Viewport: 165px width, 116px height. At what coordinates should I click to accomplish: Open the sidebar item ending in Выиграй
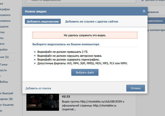pyautogui.click(x=7, y=93)
